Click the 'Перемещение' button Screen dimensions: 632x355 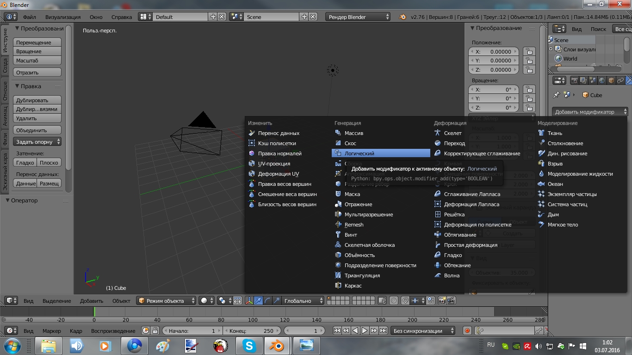[37, 42]
